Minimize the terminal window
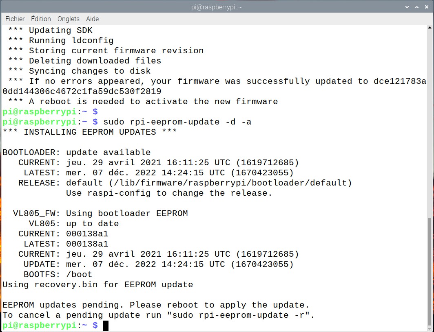 [x=407, y=7]
